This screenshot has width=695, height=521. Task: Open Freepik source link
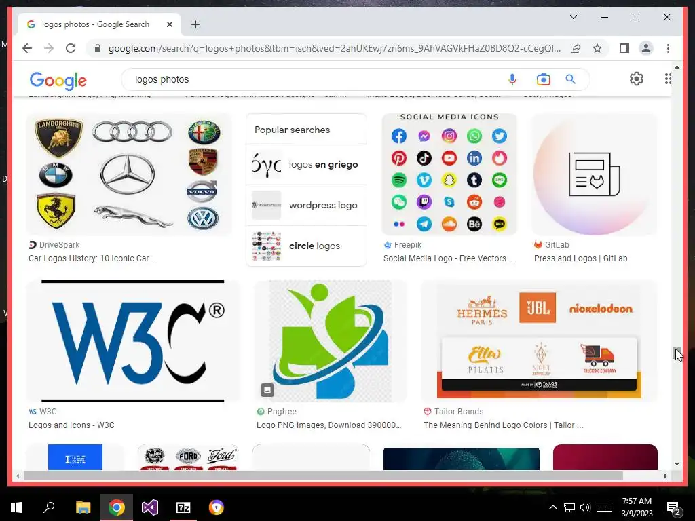[402, 244]
